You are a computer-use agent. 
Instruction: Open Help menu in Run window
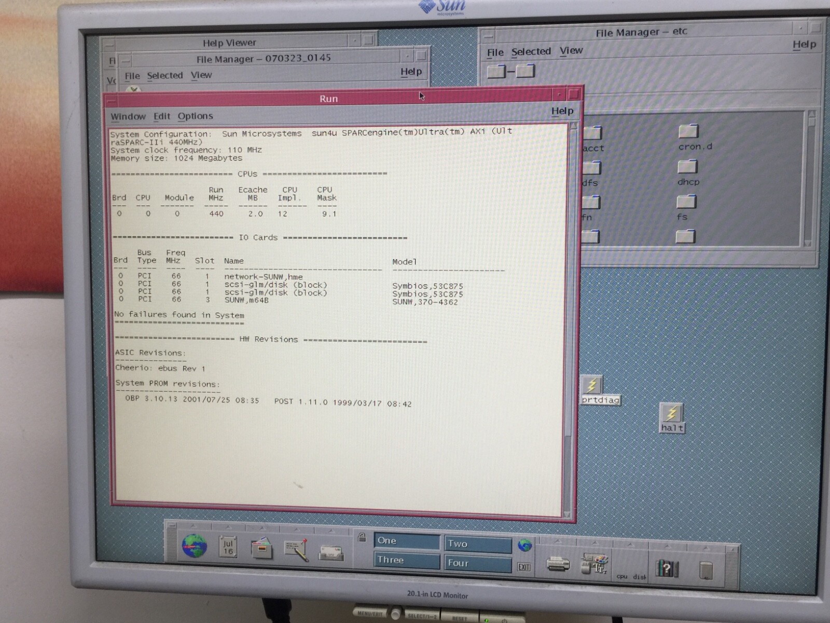pyautogui.click(x=562, y=111)
